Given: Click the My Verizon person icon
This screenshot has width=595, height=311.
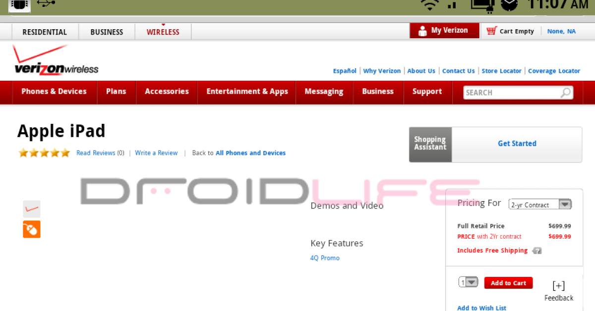Looking at the screenshot, I should 422,31.
